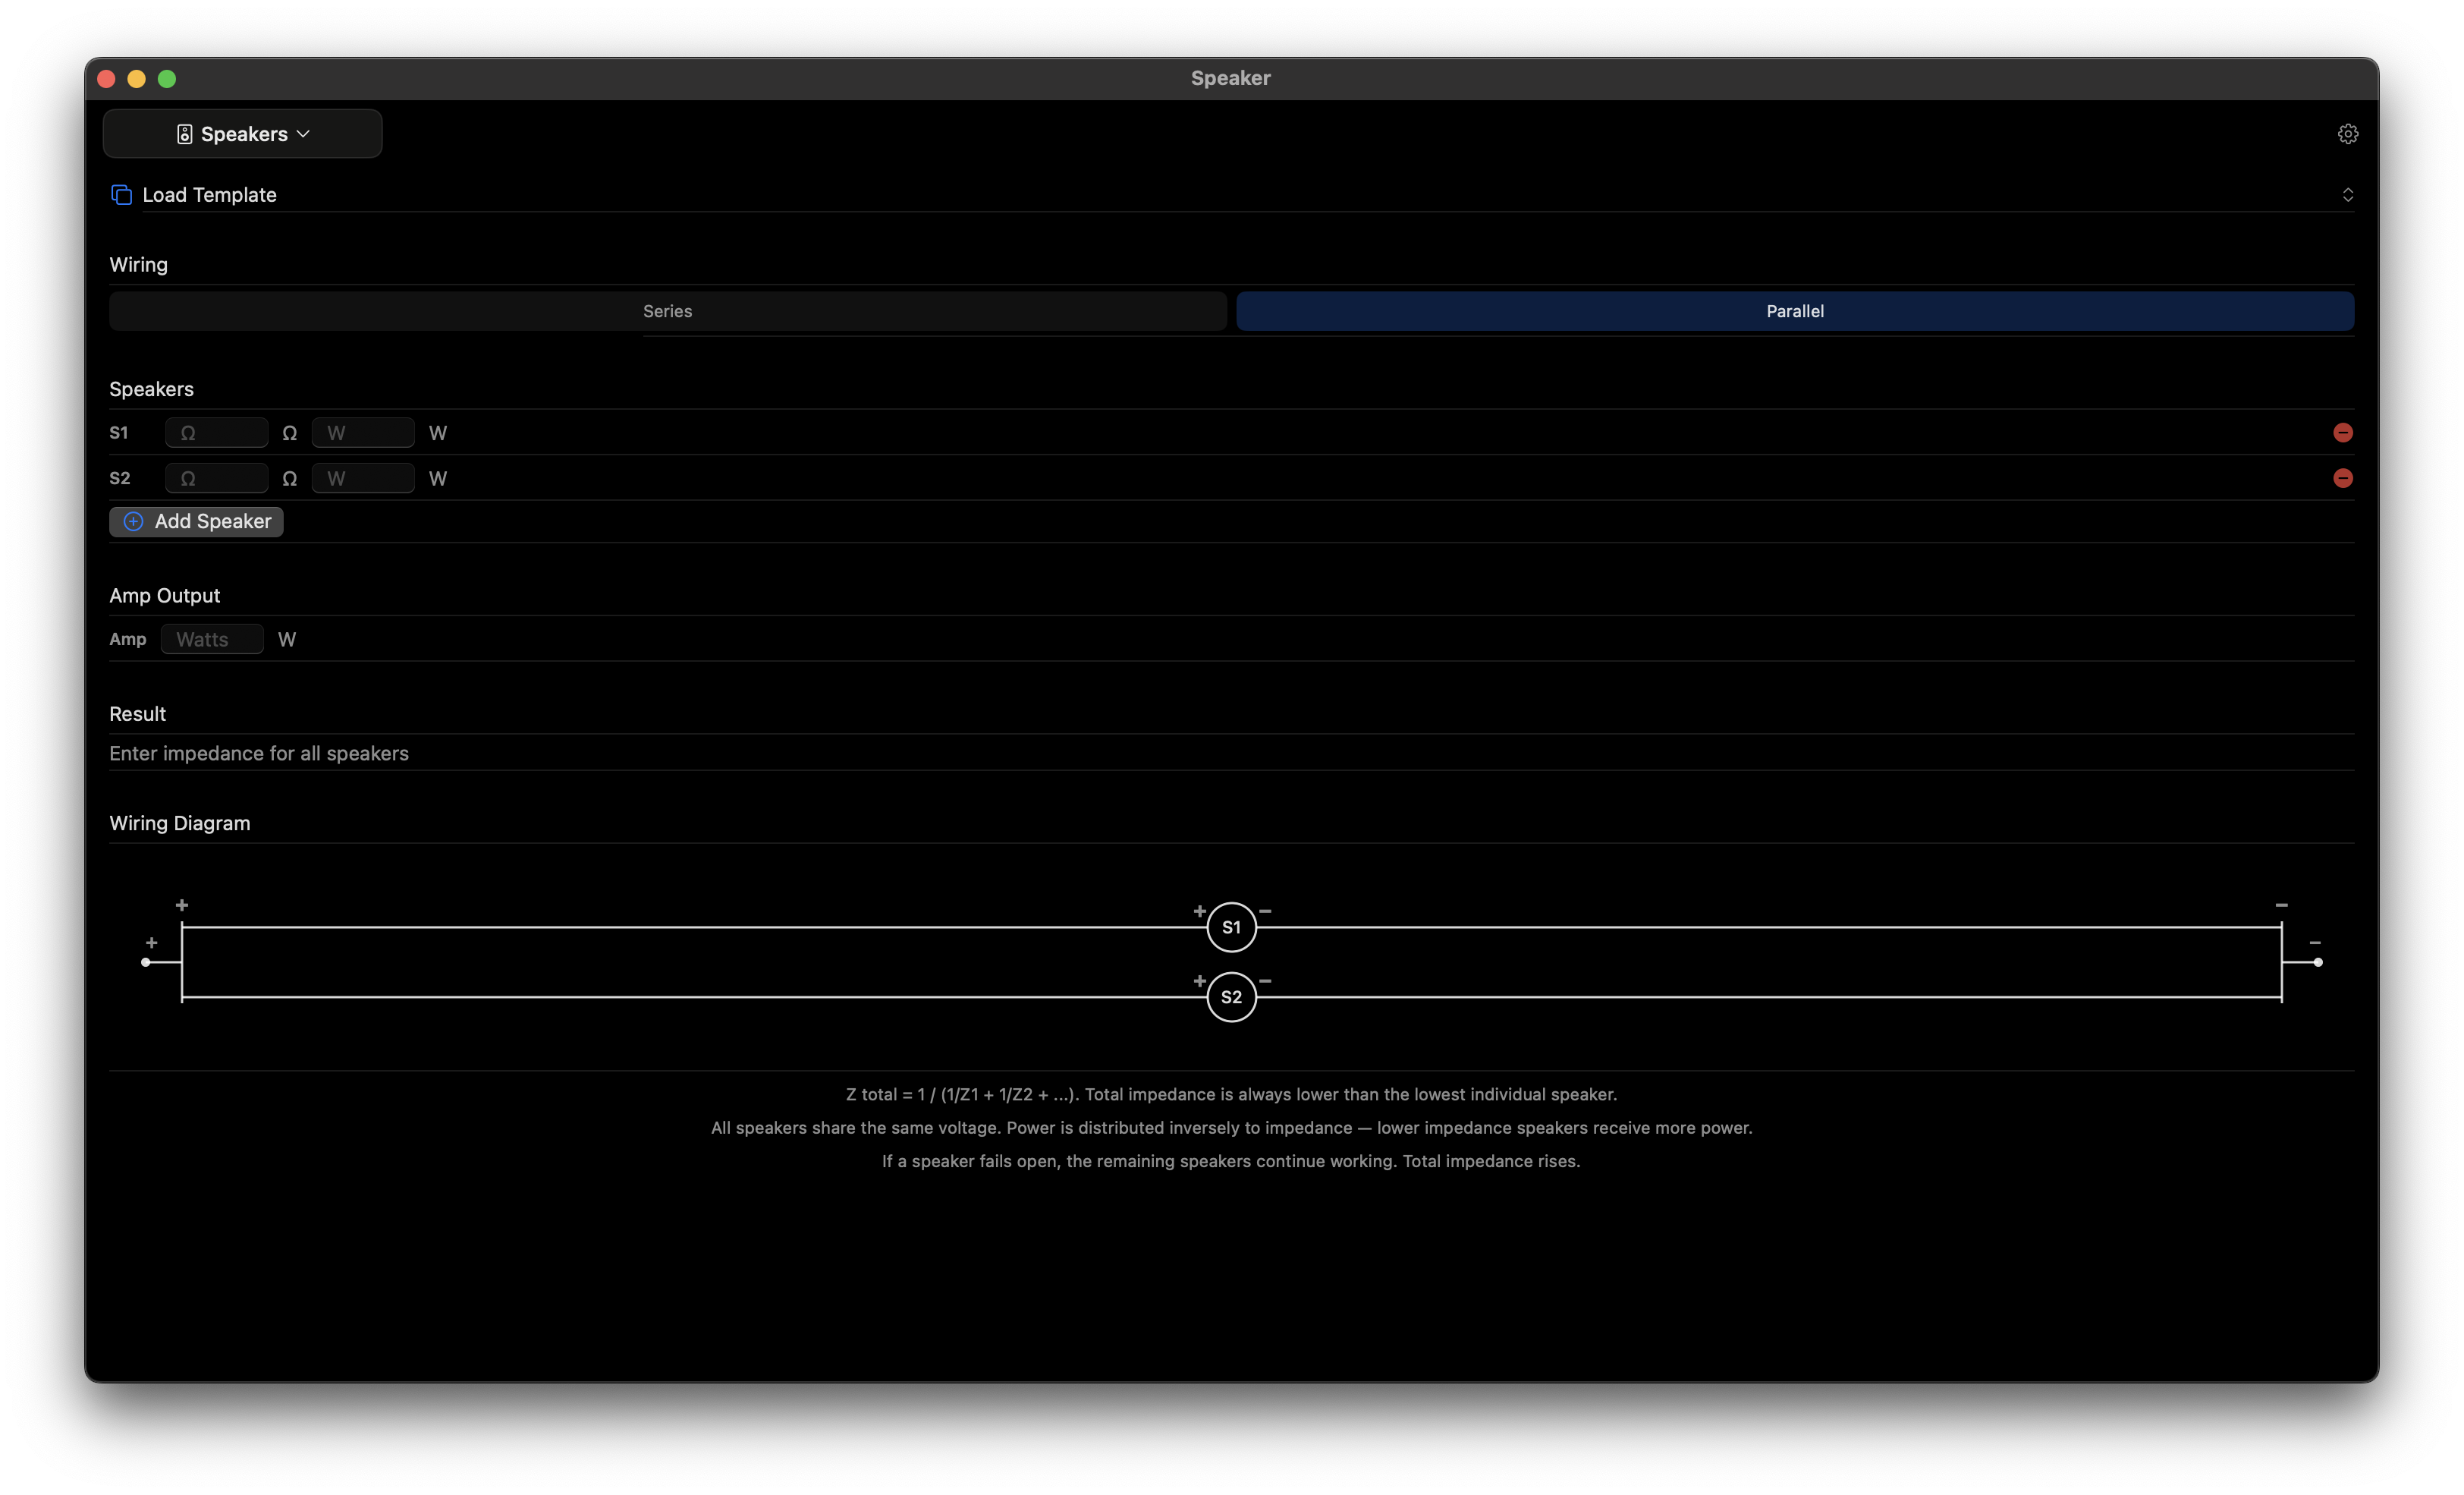The width and height of the screenshot is (2464, 1495).
Task: Click the negative output terminal dot in diagram
Action: [x=2318, y=963]
